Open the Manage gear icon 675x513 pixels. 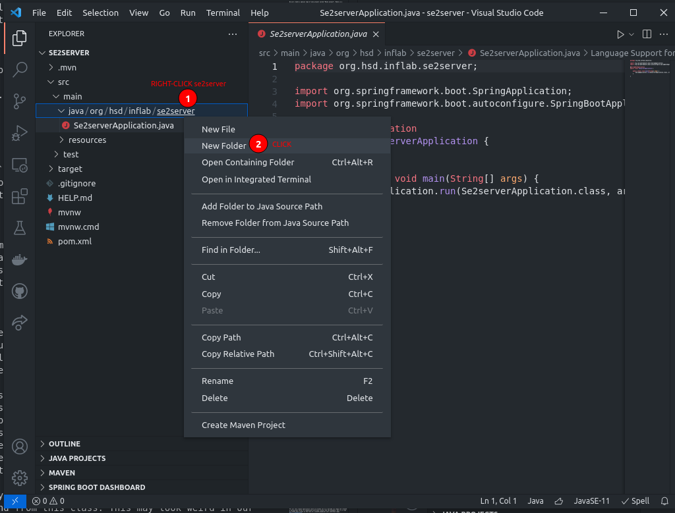(x=19, y=477)
